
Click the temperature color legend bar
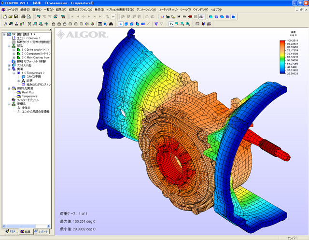tap(282, 57)
